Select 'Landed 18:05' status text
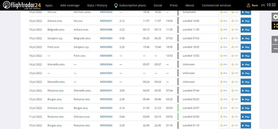Image resolution: width=278 pixels, height=129 pixels. [191, 47]
